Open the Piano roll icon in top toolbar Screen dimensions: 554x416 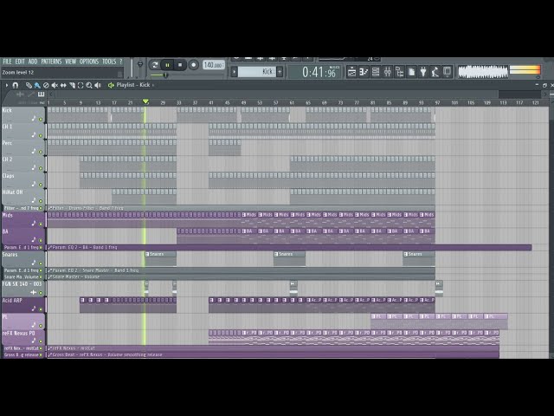[364, 72]
